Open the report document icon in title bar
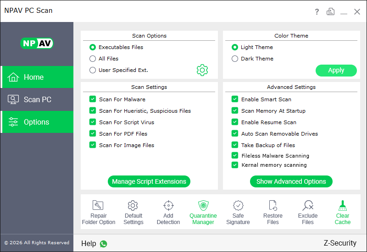The height and width of the screenshot is (252, 367). (330, 11)
